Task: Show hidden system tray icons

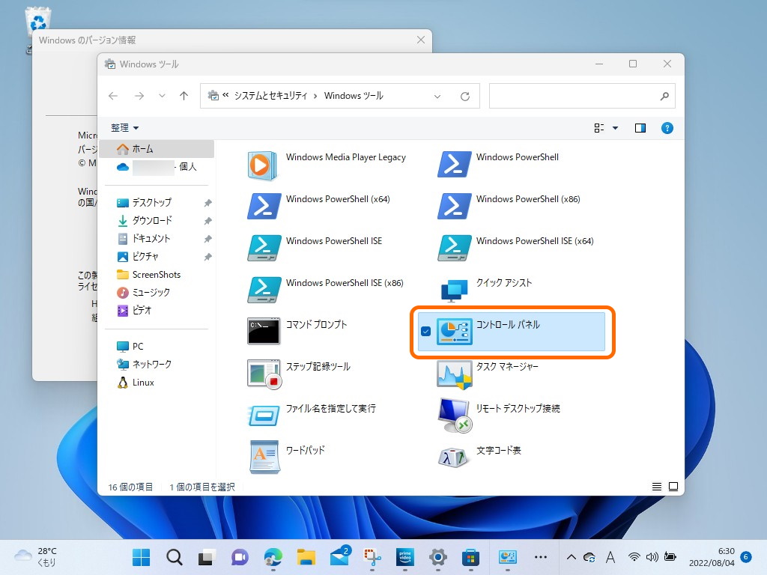Action: (571, 557)
